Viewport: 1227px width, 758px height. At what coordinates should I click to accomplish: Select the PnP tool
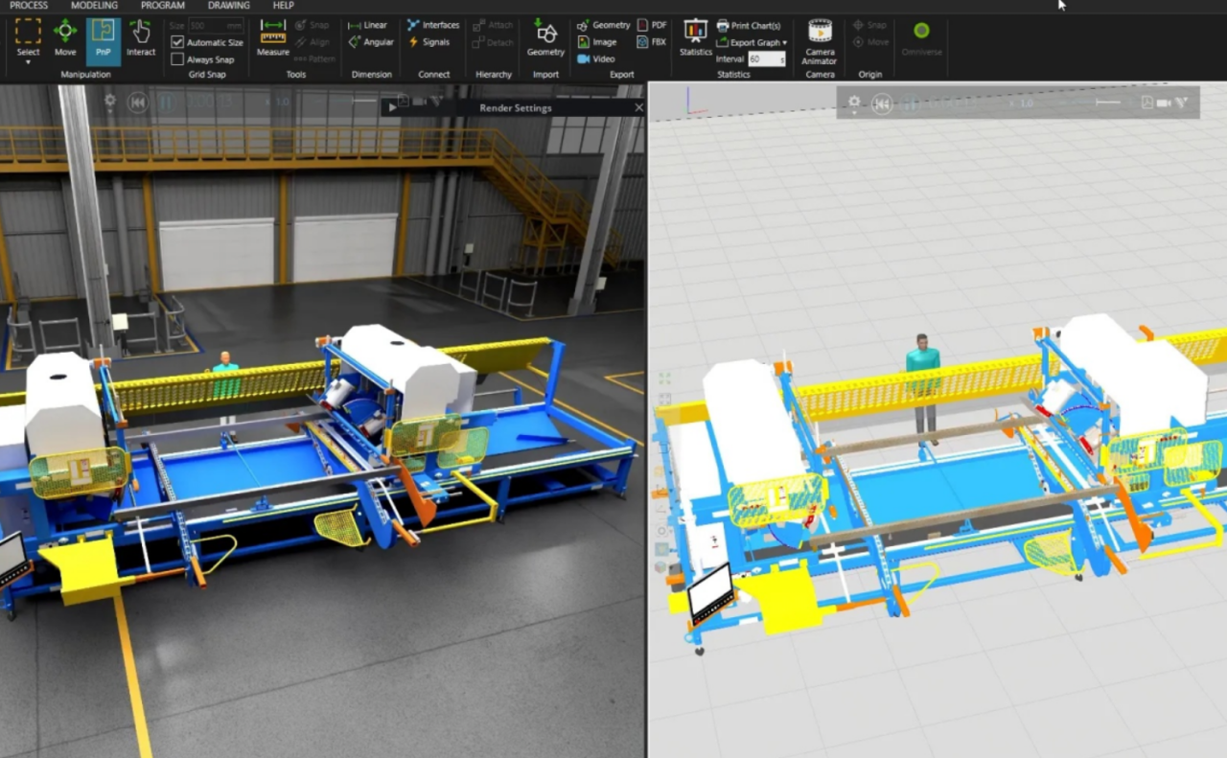(103, 37)
